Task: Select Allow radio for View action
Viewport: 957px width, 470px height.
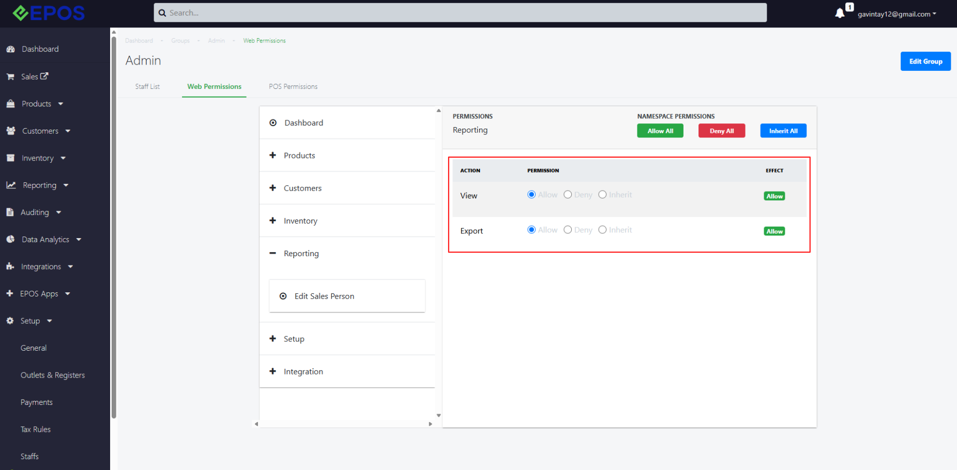Action: (x=531, y=195)
